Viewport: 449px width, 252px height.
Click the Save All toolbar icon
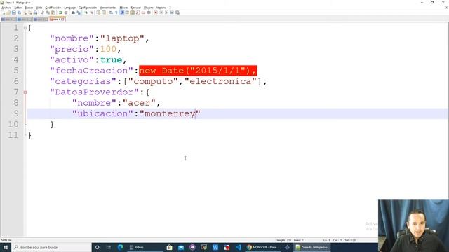(19, 13)
